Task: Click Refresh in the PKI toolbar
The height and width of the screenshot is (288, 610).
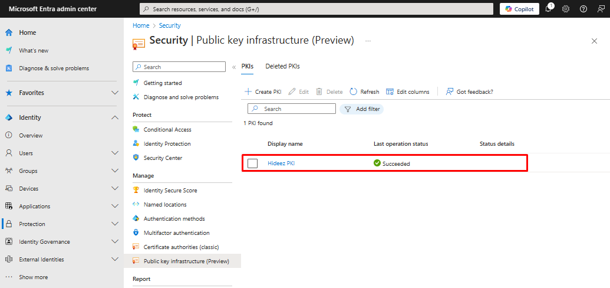Action: tap(364, 92)
